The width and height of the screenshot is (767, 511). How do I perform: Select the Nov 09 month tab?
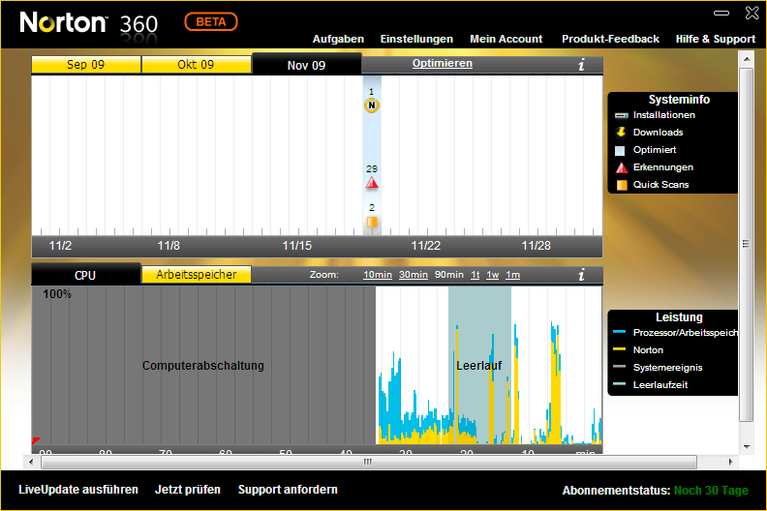click(307, 65)
